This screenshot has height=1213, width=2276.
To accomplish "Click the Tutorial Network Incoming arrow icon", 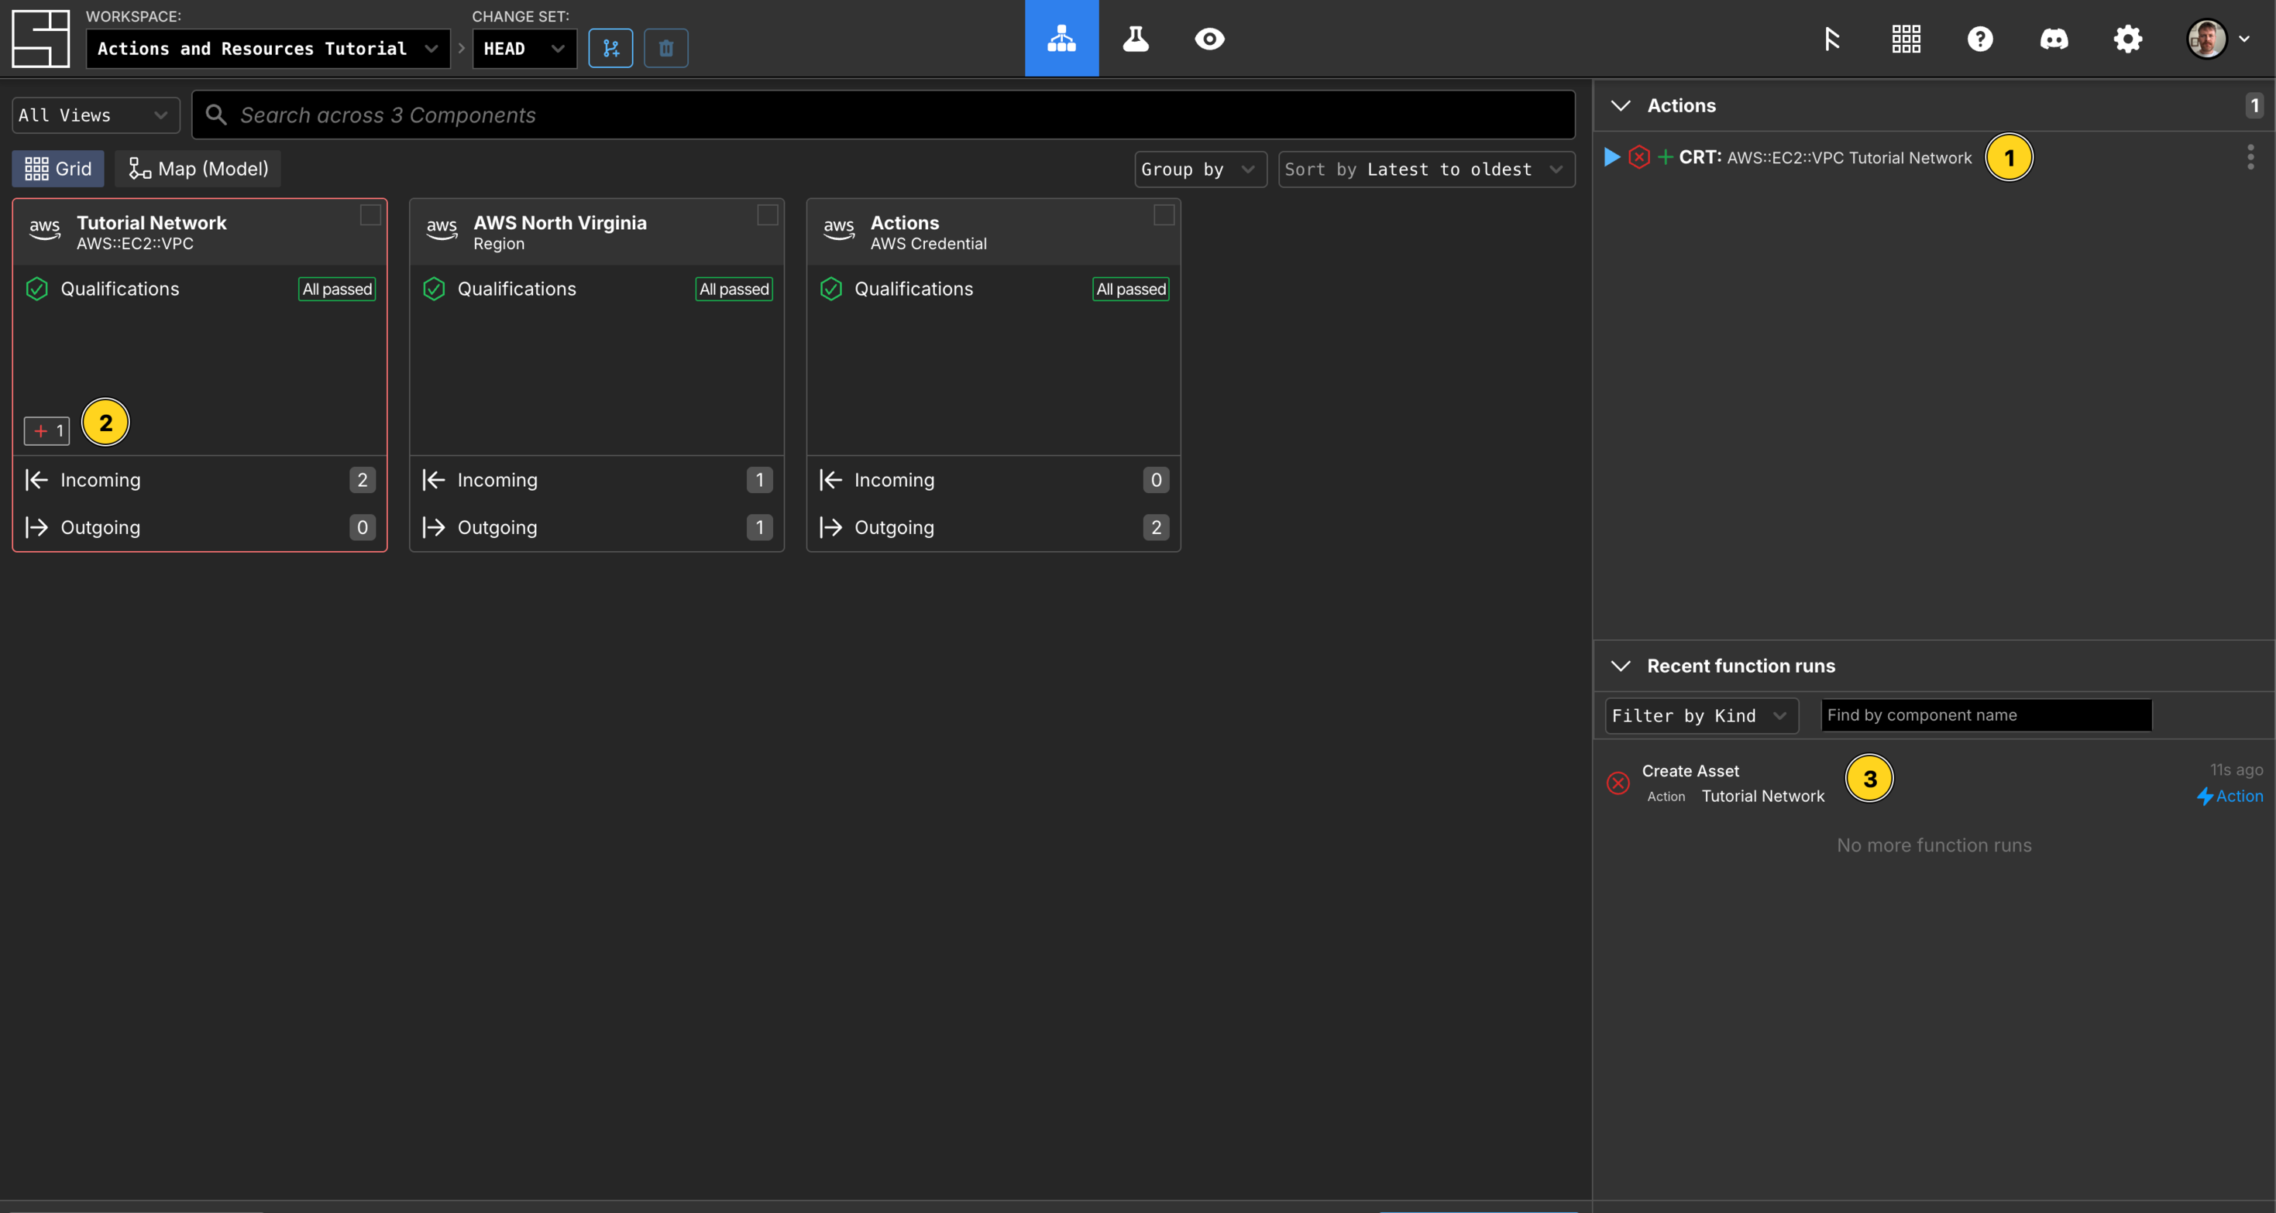I will [36, 479].
